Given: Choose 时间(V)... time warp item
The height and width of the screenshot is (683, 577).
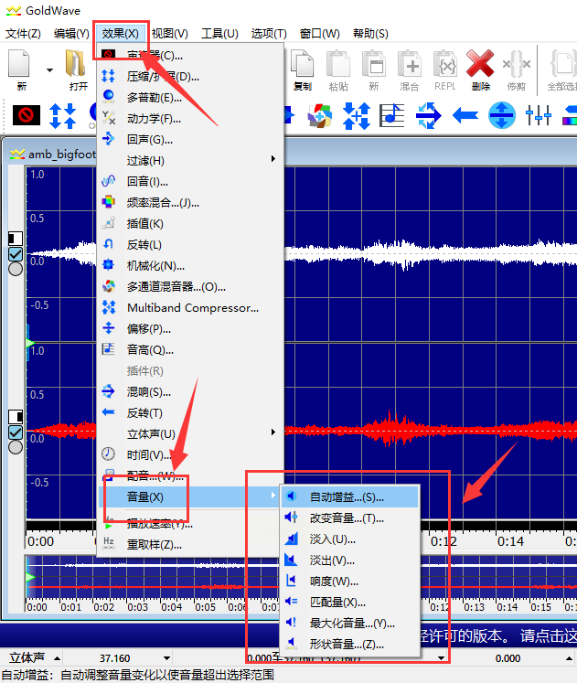Looking at the screenshot, I should click(191, 455).
